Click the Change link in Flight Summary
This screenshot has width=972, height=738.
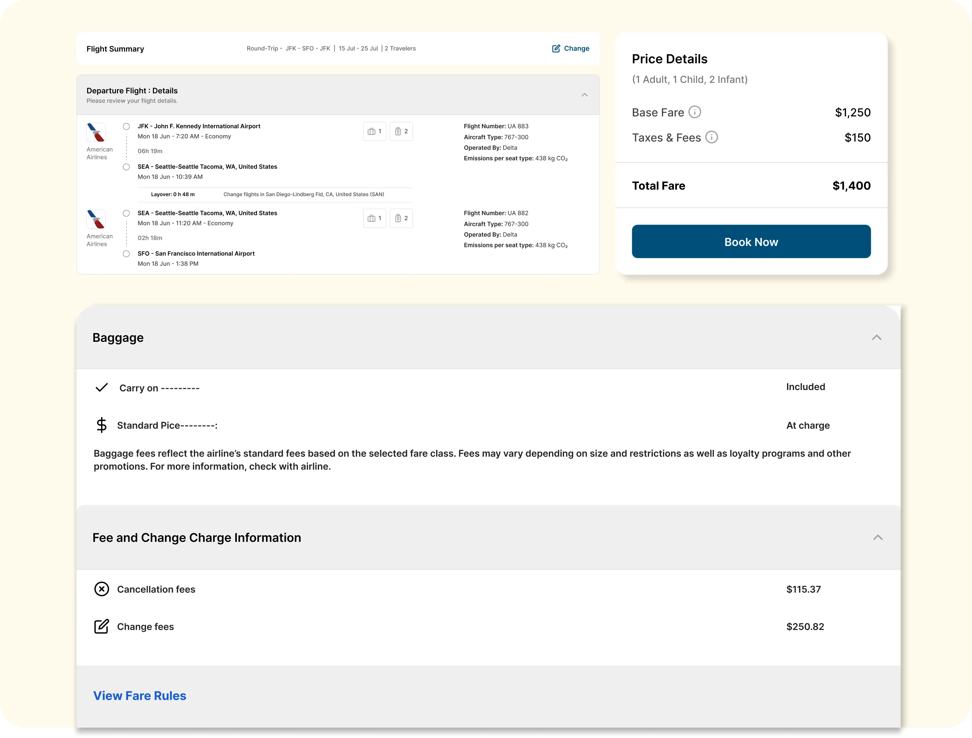coord(576,48)
